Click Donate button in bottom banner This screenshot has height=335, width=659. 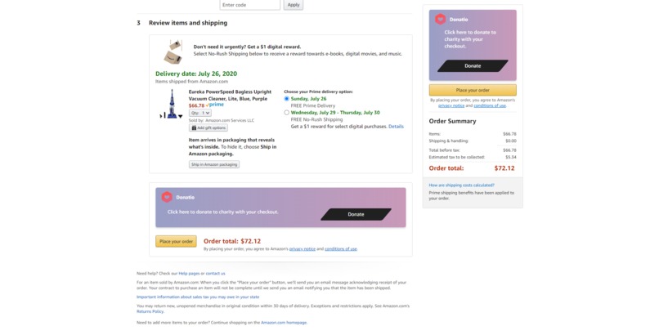356,214
